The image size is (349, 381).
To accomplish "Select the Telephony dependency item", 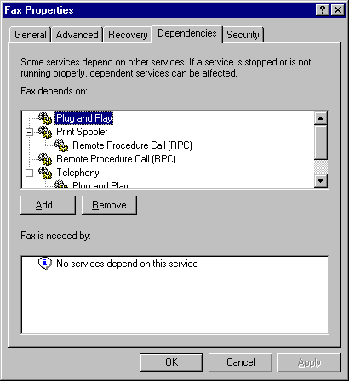I will pyautogui.click(x=77, y=173).
